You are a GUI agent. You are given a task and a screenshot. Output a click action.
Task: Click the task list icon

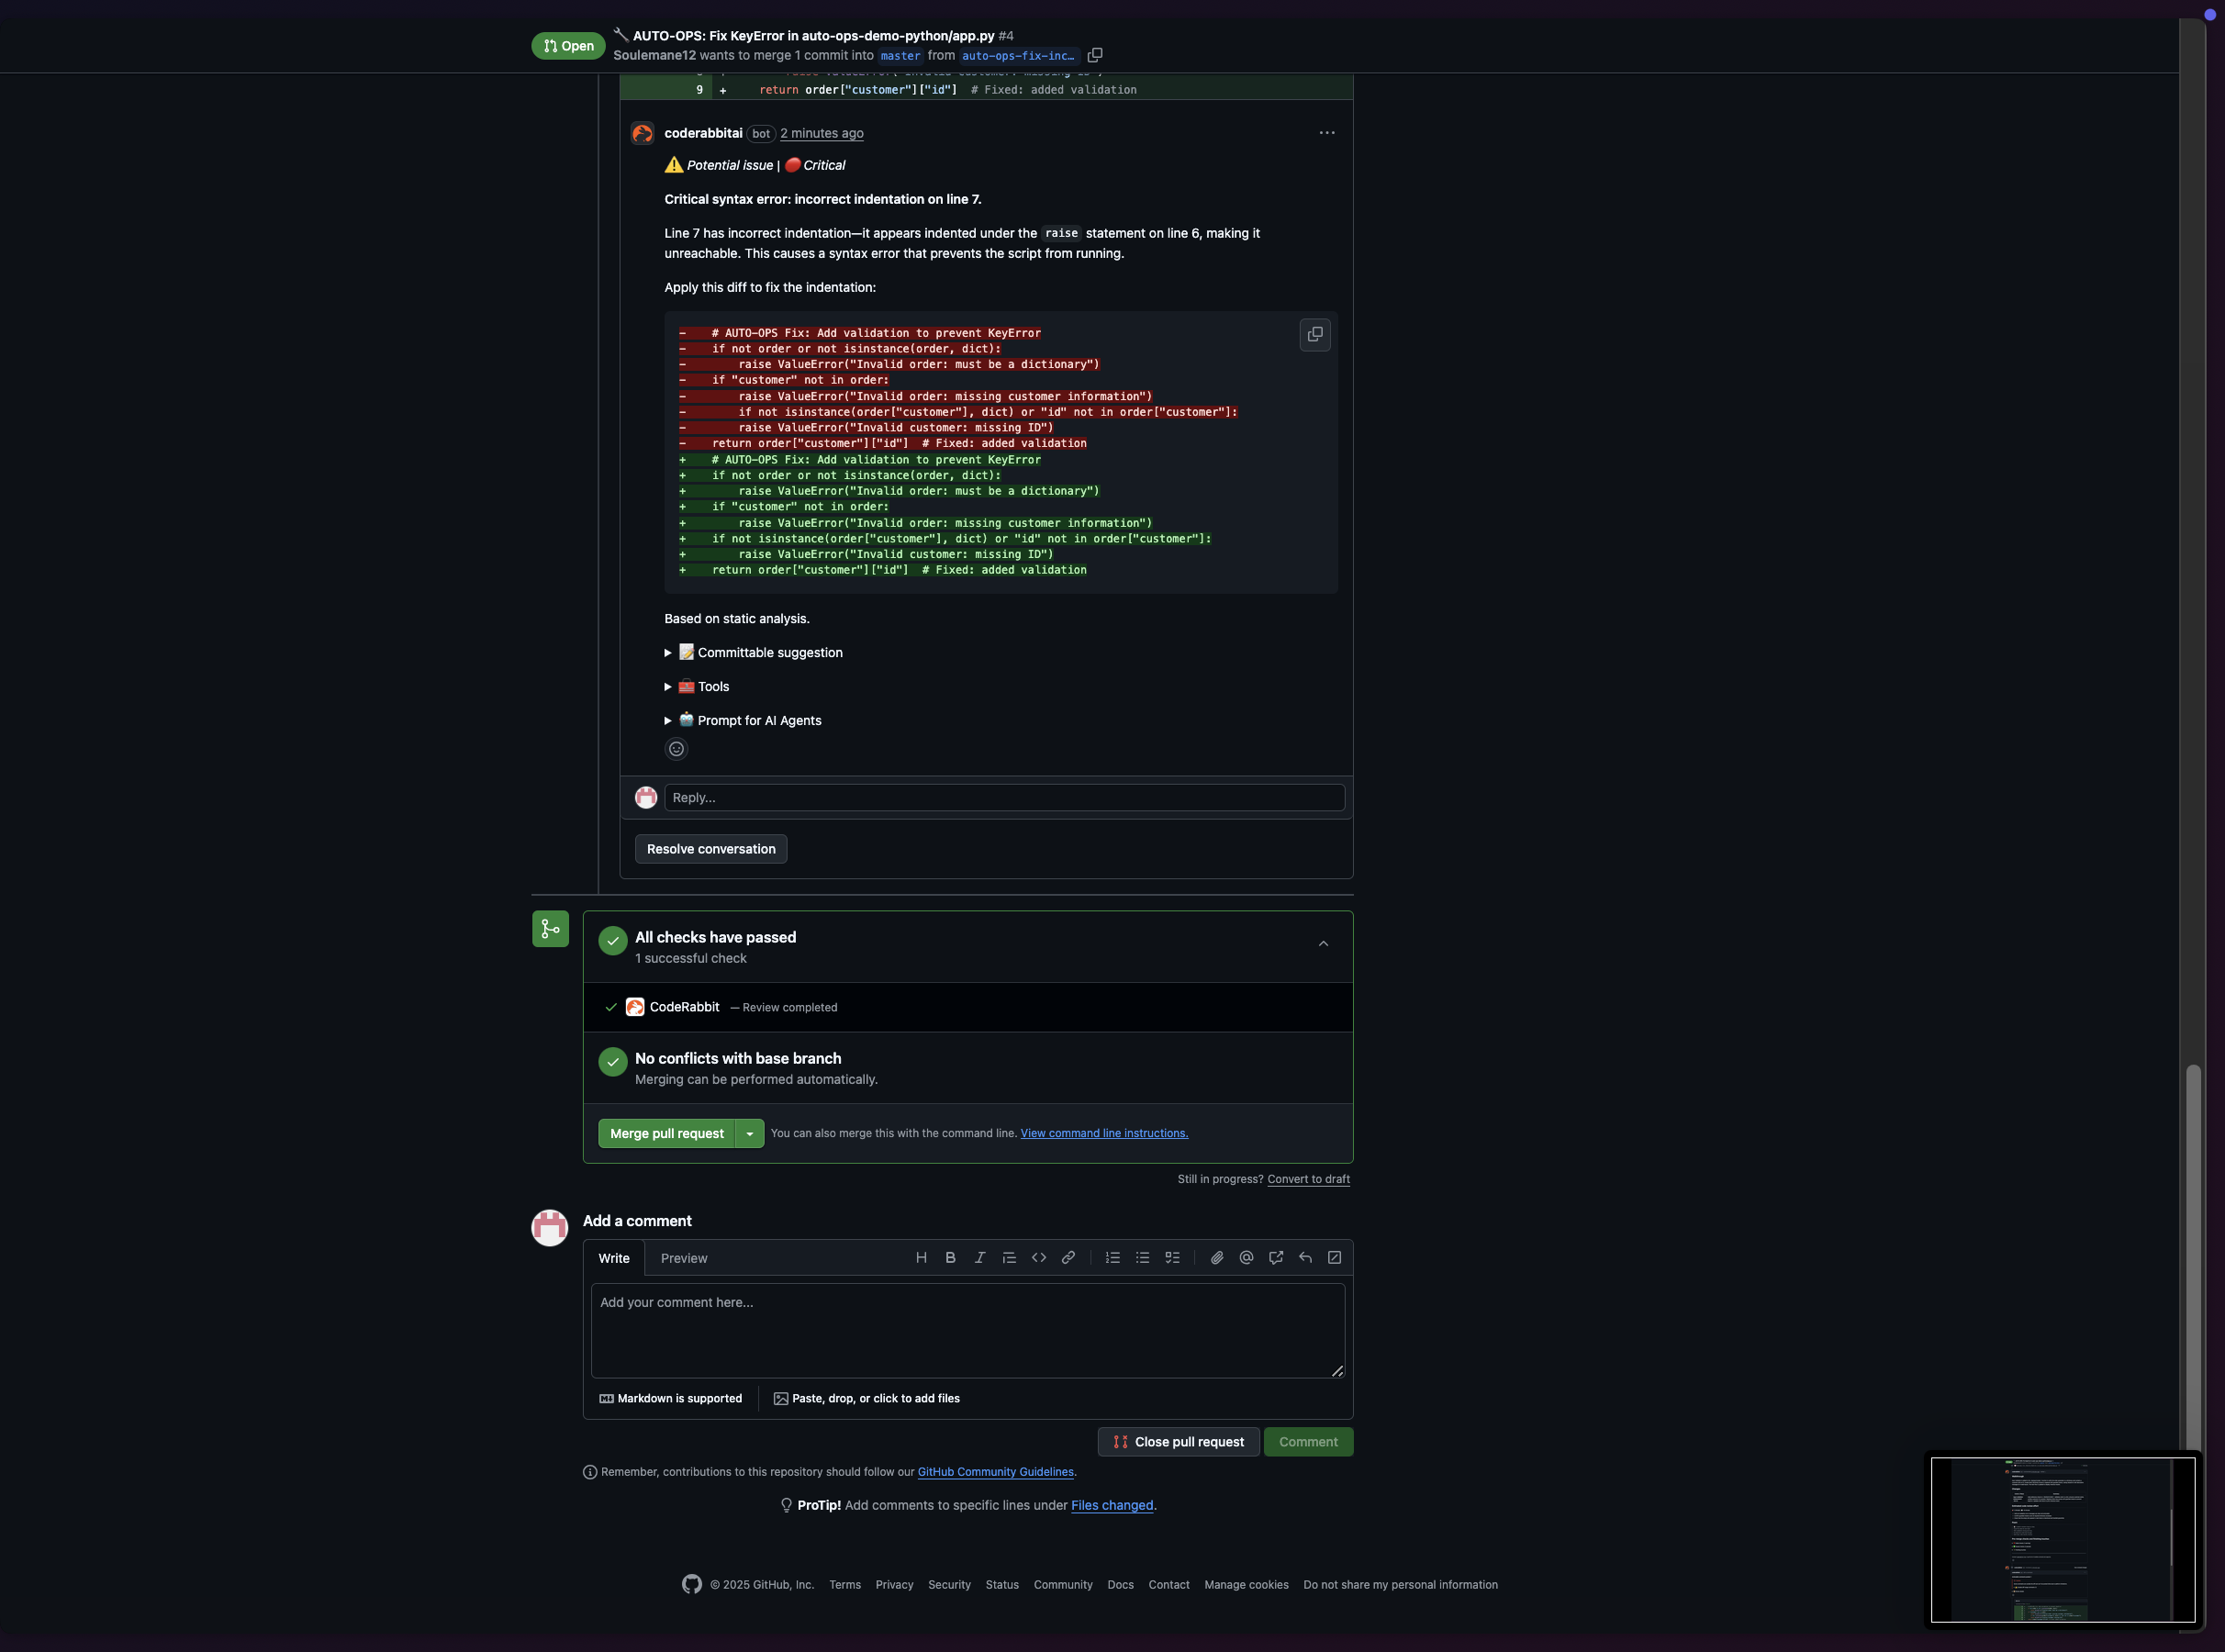(x=1172, y=1258)
